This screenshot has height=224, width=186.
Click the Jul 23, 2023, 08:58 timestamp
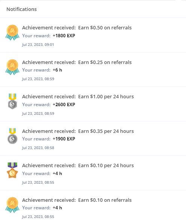(38, 148)
